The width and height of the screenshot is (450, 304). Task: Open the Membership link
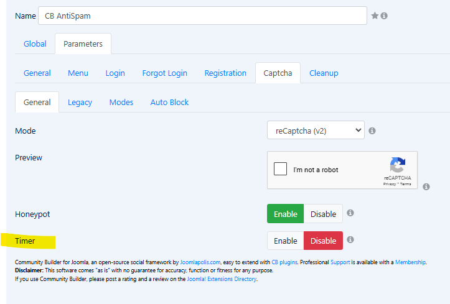(410, 262)
